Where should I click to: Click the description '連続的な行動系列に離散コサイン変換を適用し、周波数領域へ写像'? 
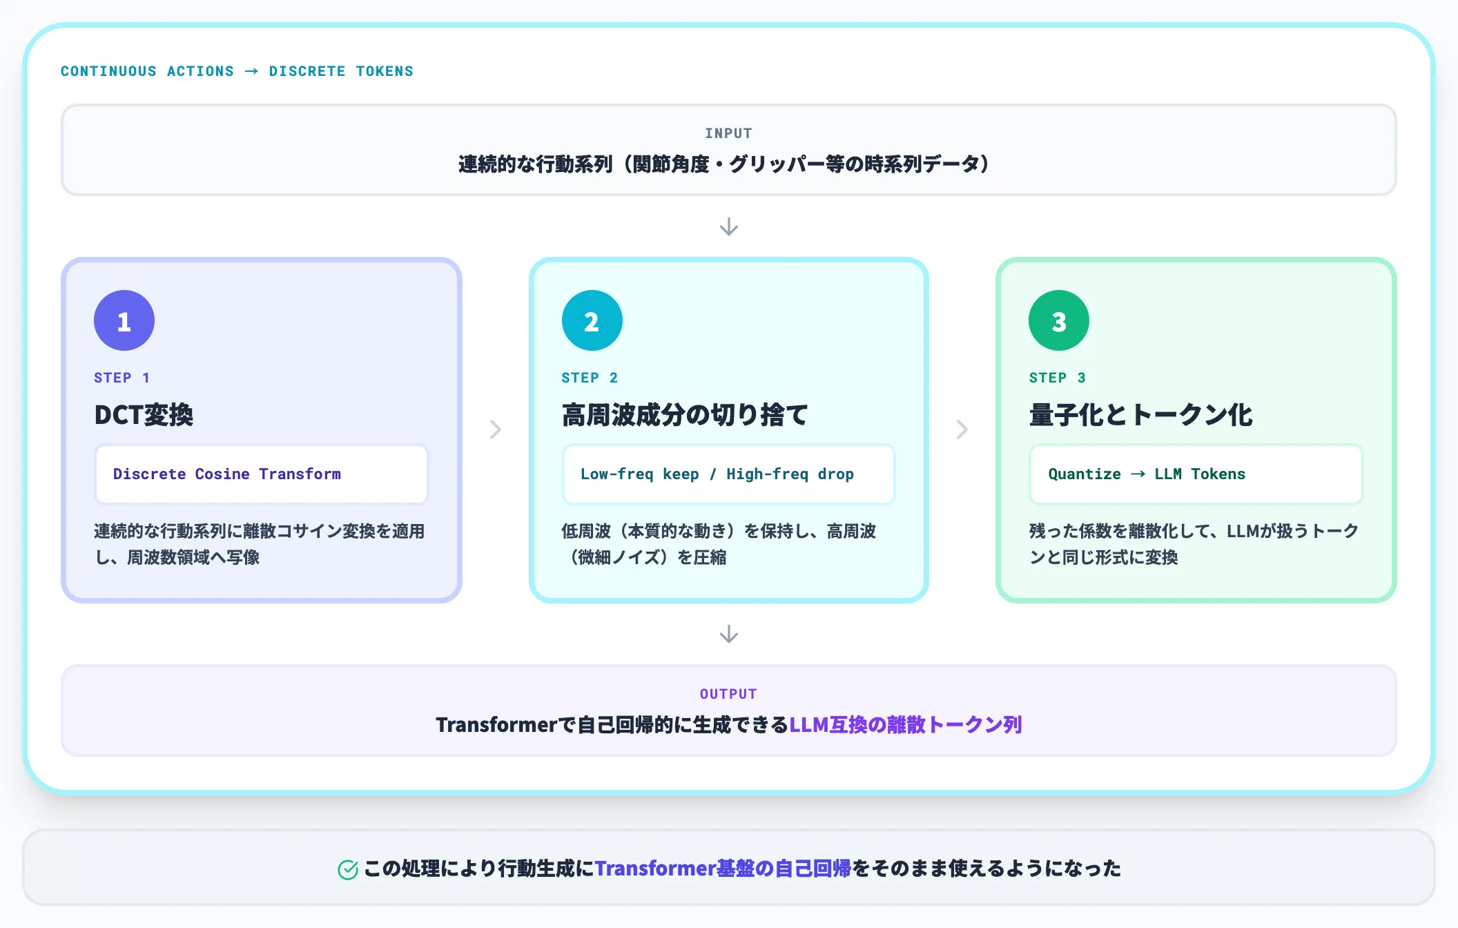pyautogui.click(x=260, y=544)
